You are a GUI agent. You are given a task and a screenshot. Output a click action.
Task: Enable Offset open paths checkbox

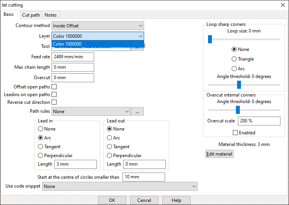(54, 87)
